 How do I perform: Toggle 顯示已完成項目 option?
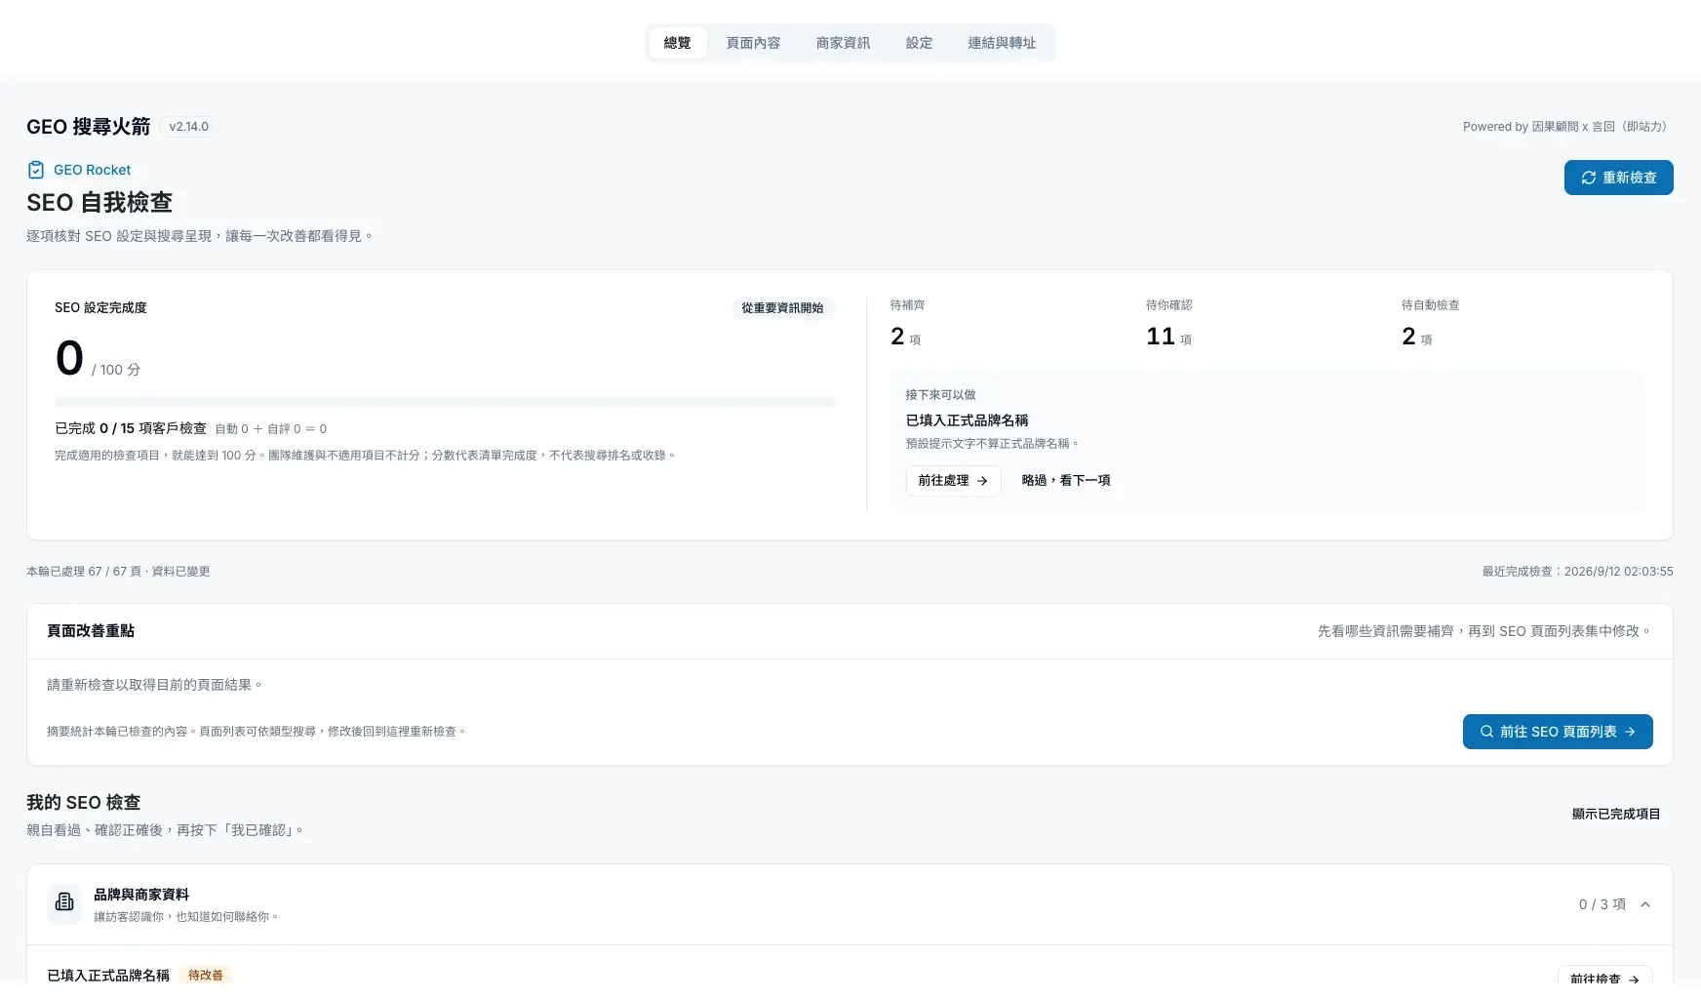(x=1615, y=814)
